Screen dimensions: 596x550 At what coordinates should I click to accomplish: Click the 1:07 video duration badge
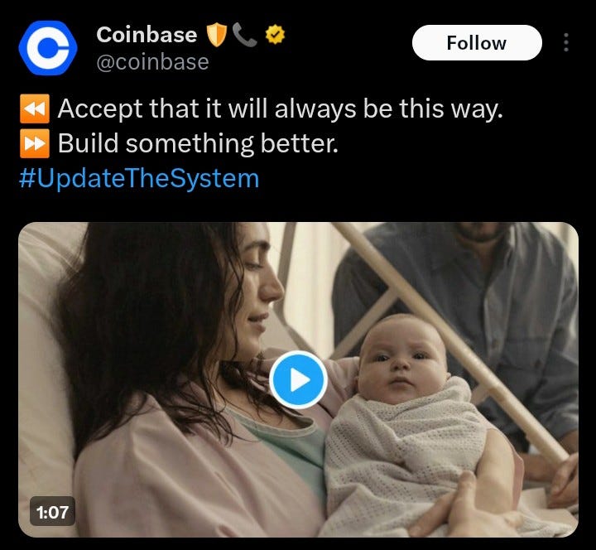pos(52,512)
